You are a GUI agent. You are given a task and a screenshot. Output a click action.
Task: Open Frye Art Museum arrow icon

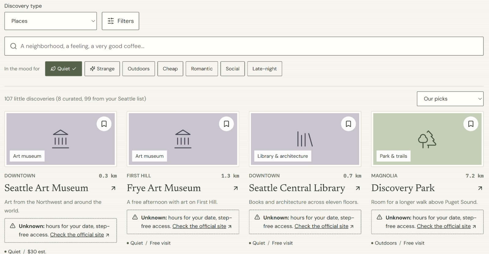[236, 188]
